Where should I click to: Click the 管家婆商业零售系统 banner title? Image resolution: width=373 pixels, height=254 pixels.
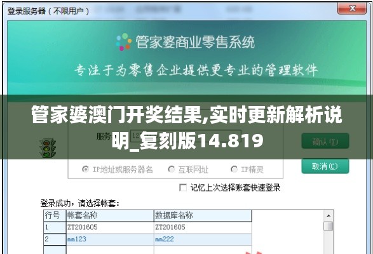click(195, 42)
